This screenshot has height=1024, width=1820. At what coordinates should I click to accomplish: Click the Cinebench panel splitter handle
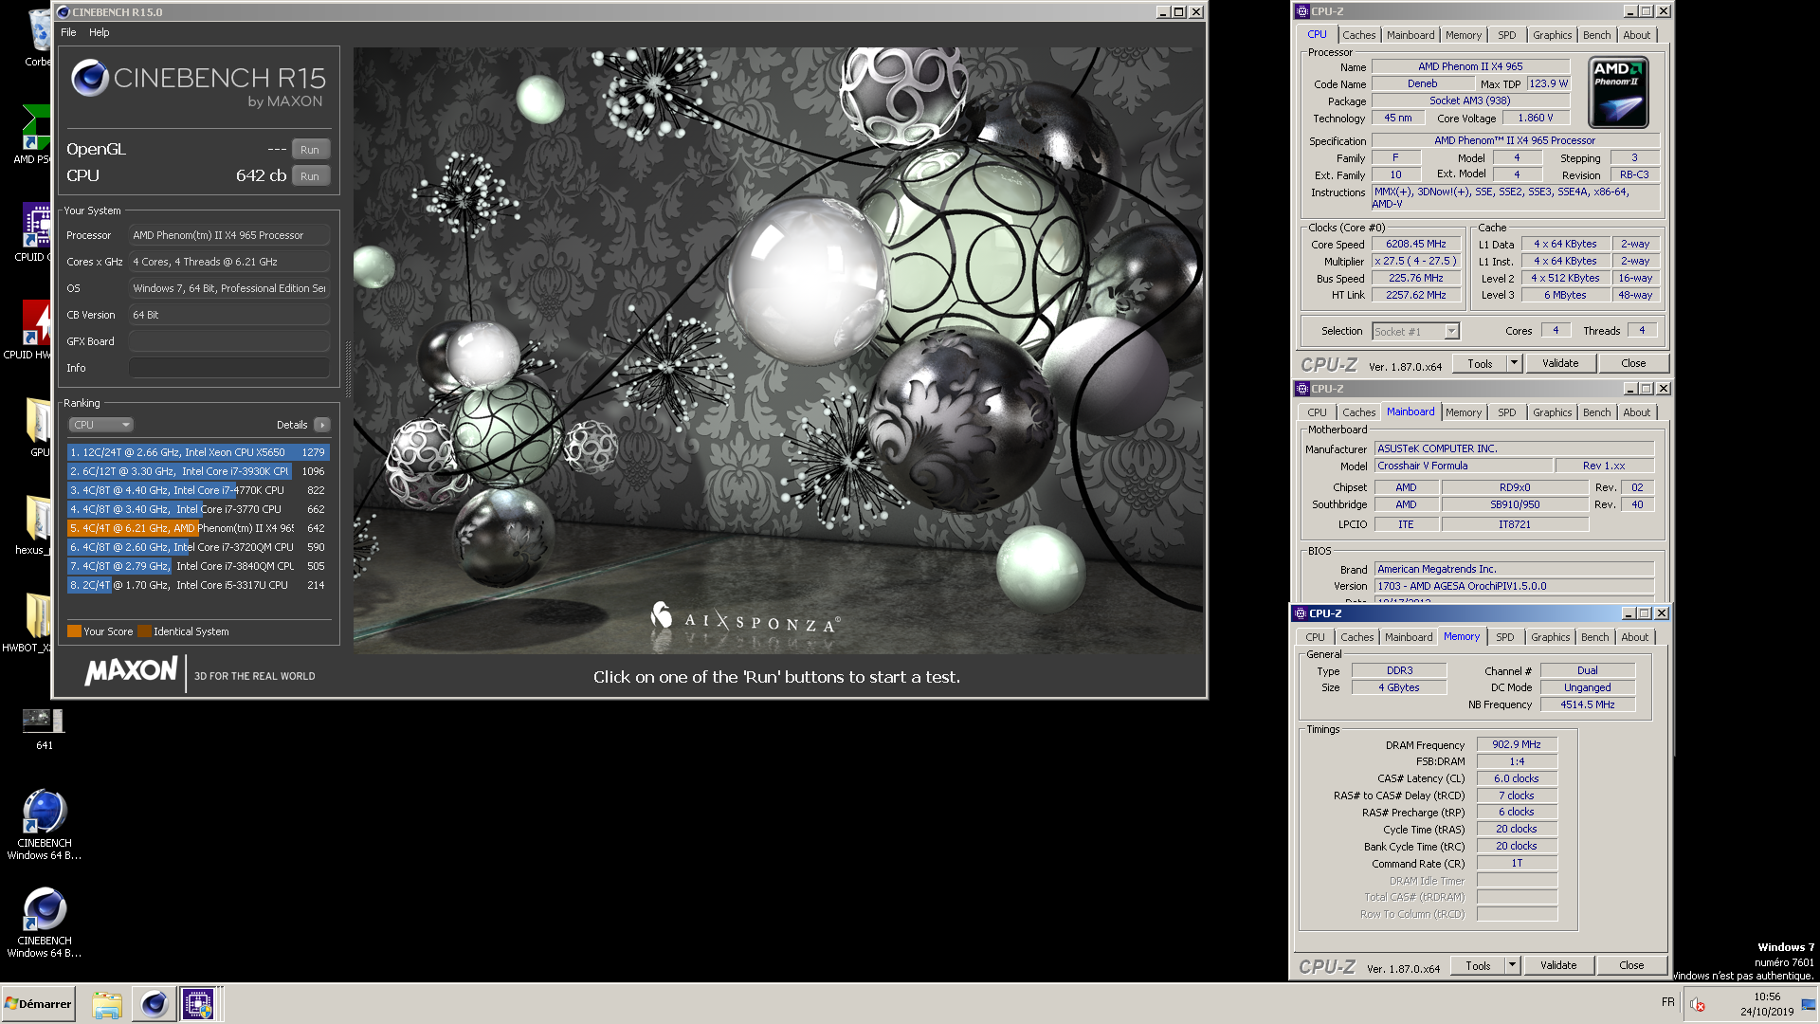click(347, 370)
